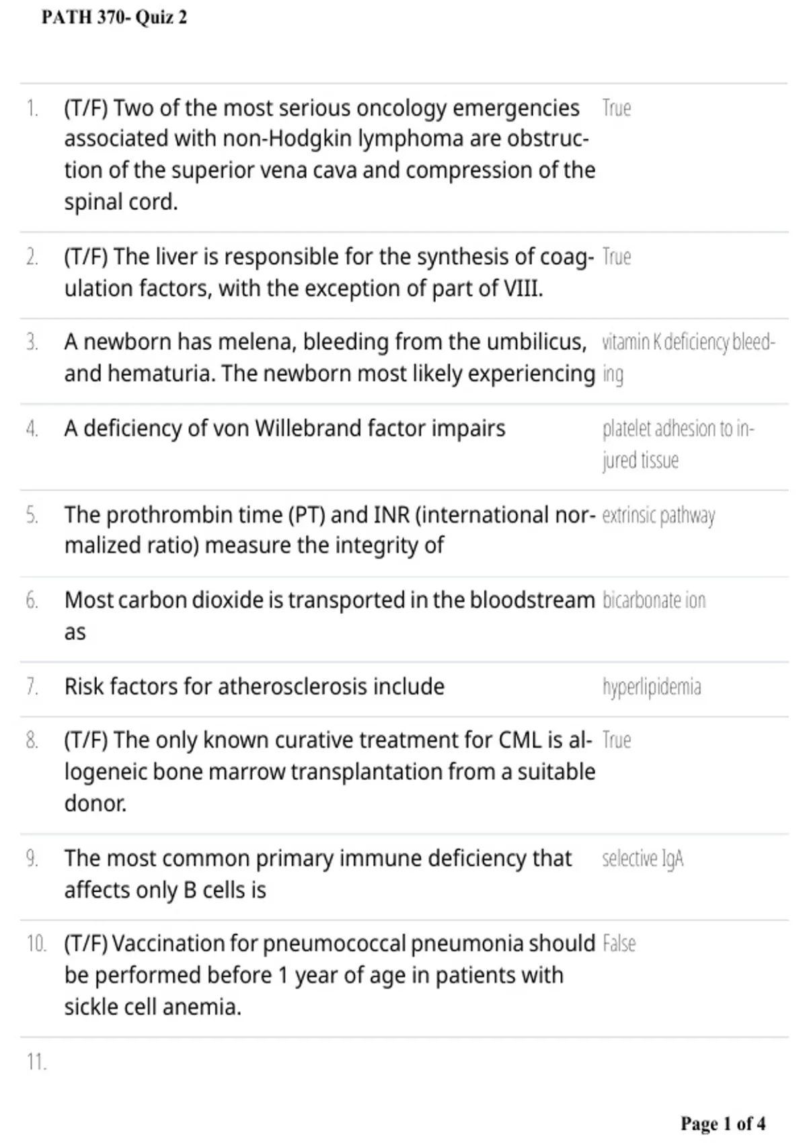The height and width of the screenshot is (1143, 807).
Task: Click the PATH 370- Quiz 2 title
Action: pyautogui.click(x=114, y=17)
